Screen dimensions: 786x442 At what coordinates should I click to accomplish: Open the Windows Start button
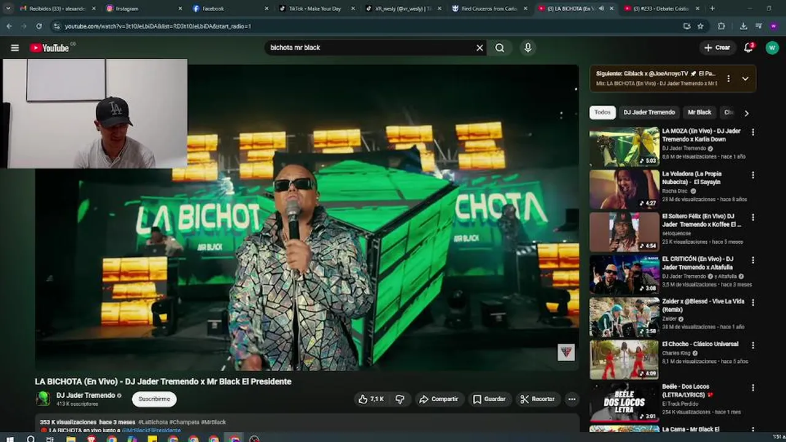9,438
